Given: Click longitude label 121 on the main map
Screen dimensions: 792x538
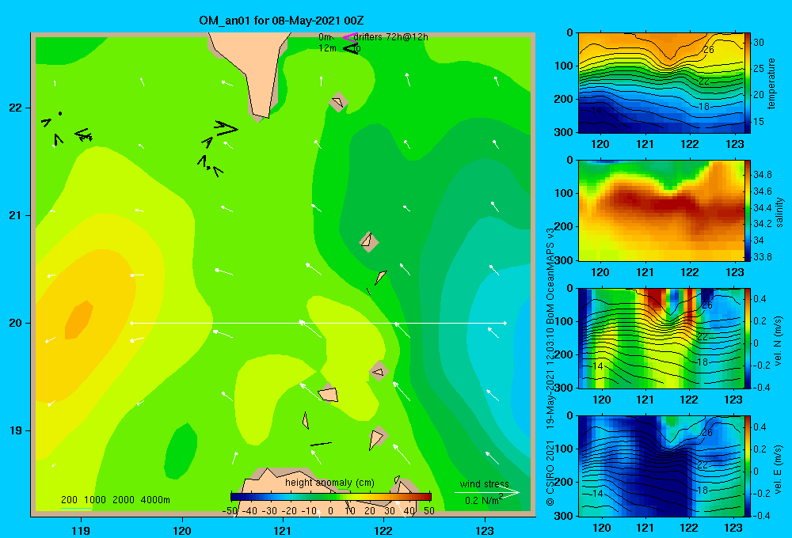Looking at the screenshot, I should pyautogui.click(x=283, y=530).
